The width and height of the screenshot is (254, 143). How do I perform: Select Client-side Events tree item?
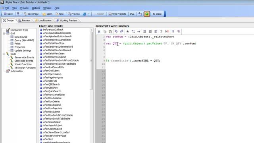coord(24,61)
